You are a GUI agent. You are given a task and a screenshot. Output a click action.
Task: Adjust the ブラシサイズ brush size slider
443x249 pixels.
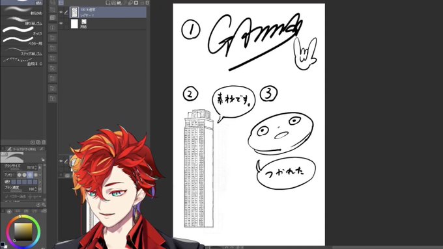(x=14, y=169)
